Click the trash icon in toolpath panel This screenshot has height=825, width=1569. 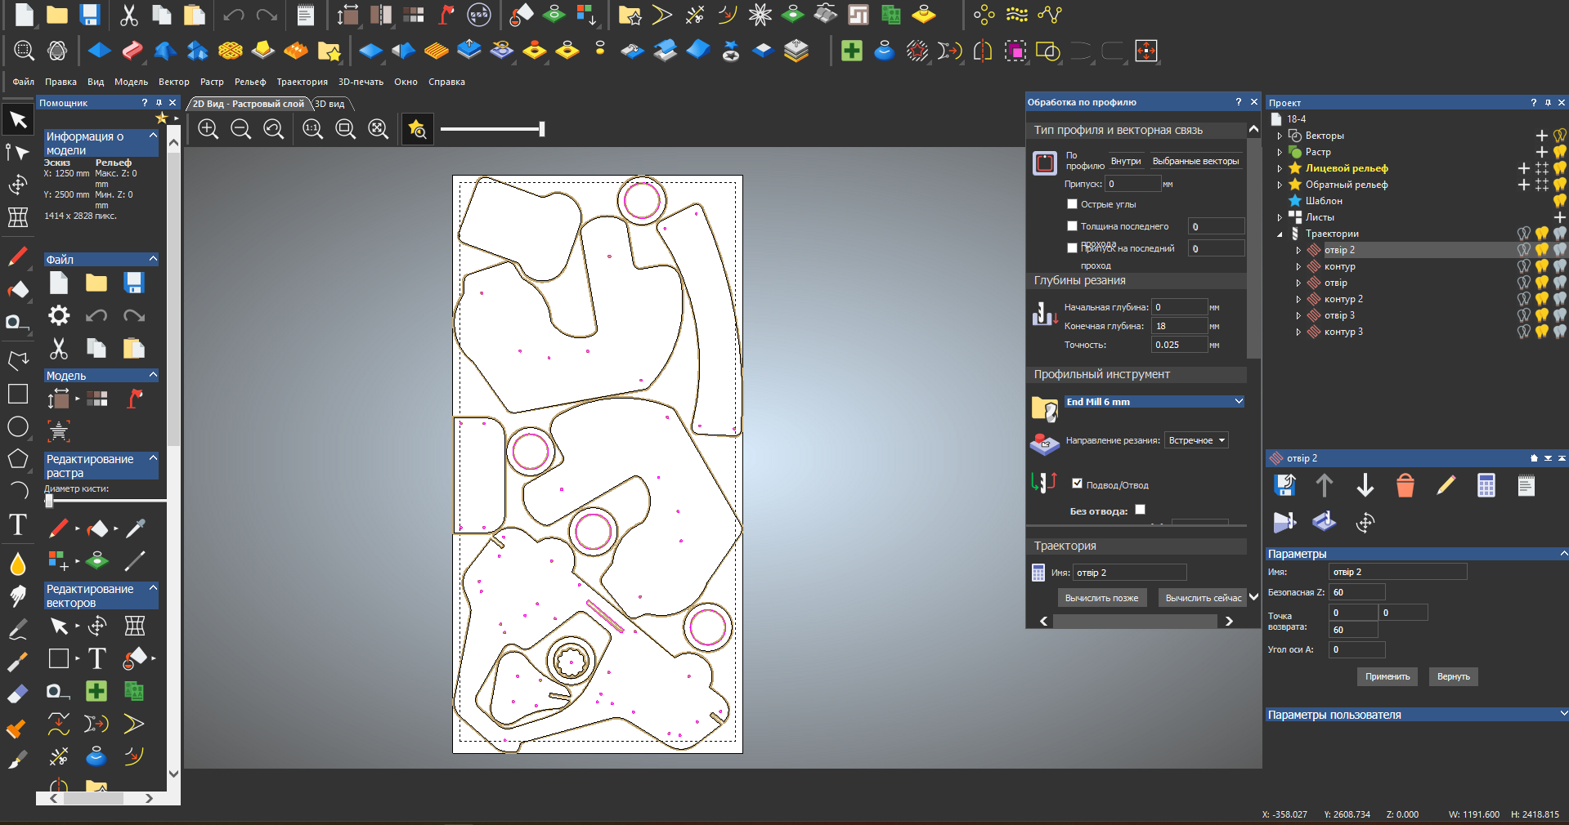click(x=1405, y=486)
